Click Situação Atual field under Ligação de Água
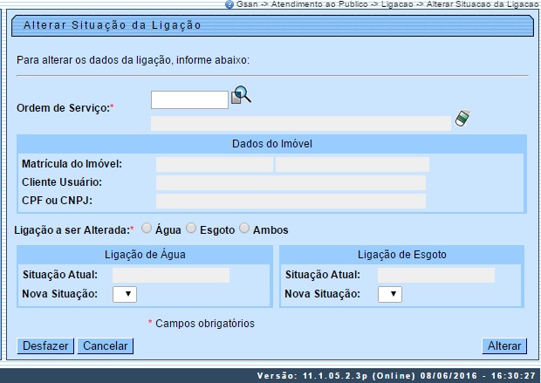 pos(171,276)
